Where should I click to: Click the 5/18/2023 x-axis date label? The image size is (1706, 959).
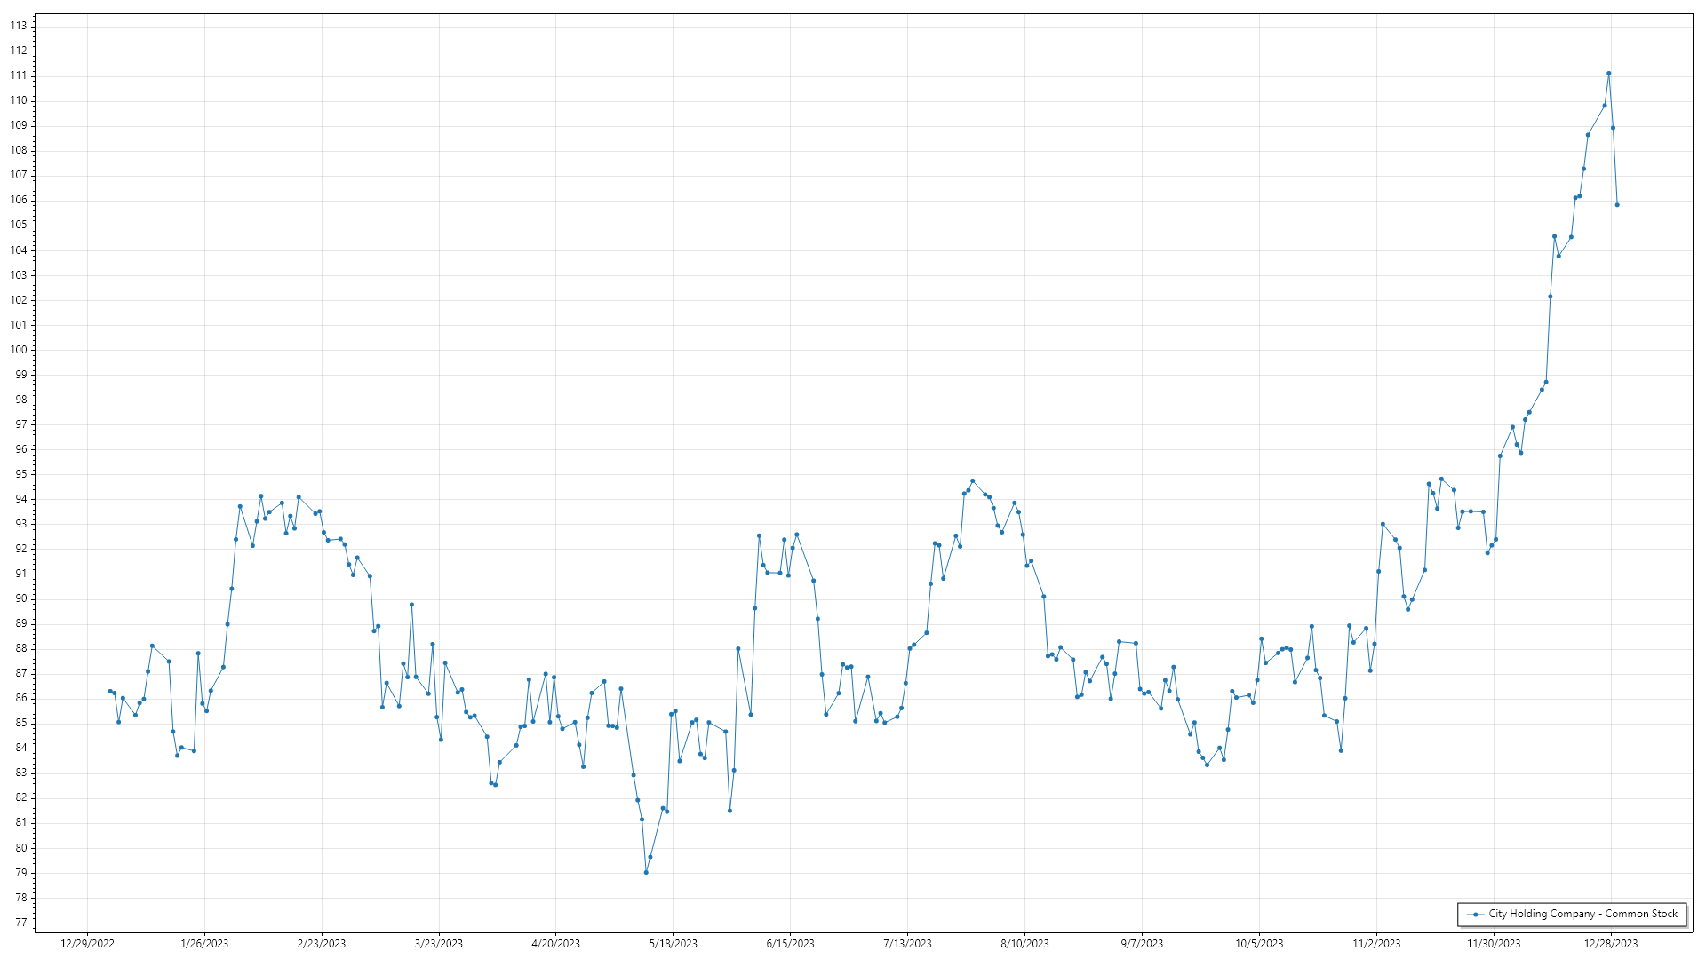673,944
